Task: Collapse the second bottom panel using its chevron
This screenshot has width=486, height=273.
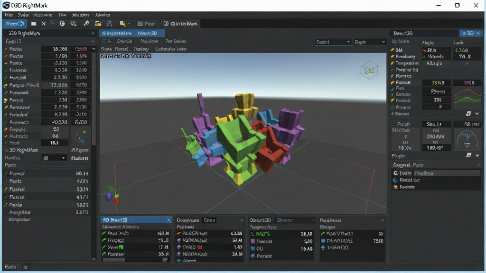Action: tap(242, 220)
